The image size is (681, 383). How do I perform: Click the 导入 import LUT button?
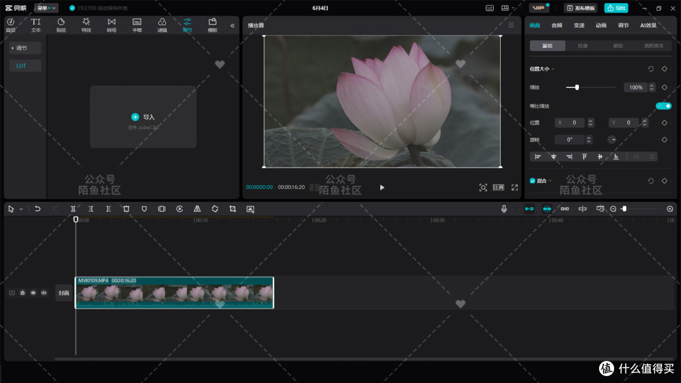(143, 117)
